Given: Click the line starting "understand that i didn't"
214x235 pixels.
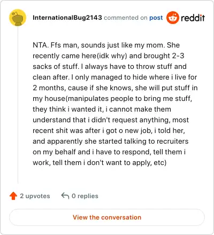Looking at the screenshot, I should (x=111, y=120).
